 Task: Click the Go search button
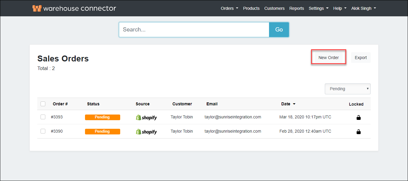click(x=279, y=30)
